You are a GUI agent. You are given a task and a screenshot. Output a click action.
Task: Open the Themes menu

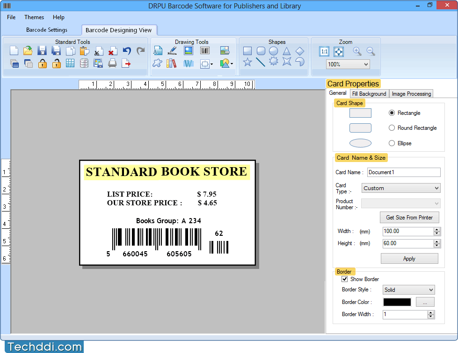tap(34, 17)
